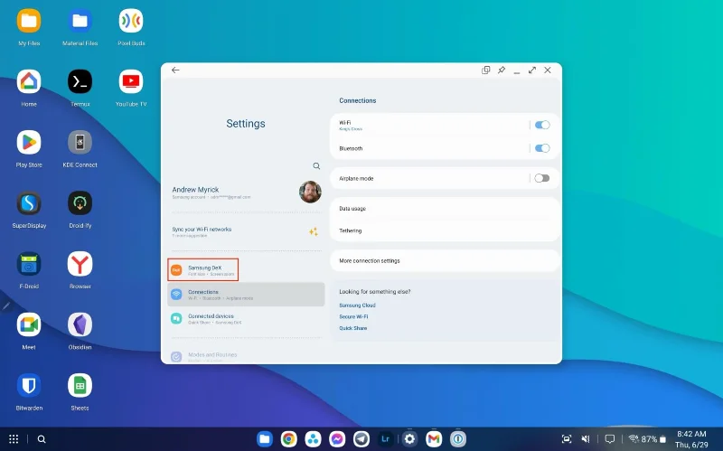Select Samsung DeX in the settings list
Image resolution: width=723 pixels, height=451 pixels.
coord(202,269)
